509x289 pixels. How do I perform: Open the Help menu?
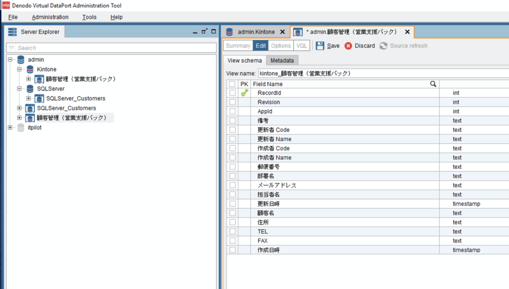coord(117,17)
